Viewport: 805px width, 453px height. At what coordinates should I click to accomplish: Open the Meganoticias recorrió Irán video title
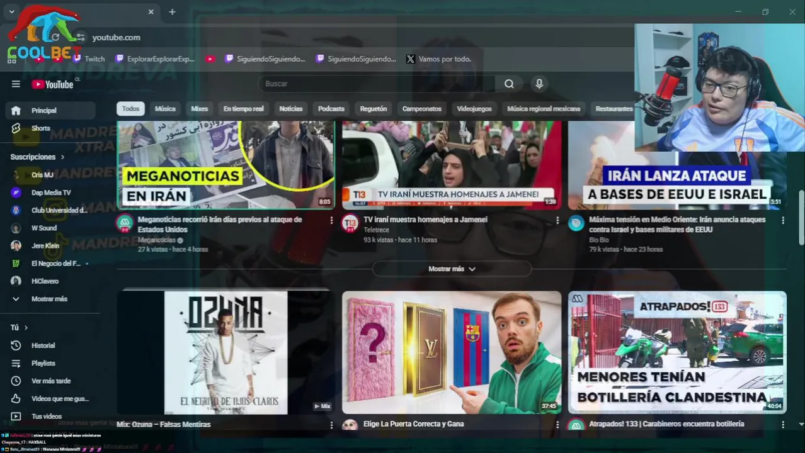(x=220, y=225)
